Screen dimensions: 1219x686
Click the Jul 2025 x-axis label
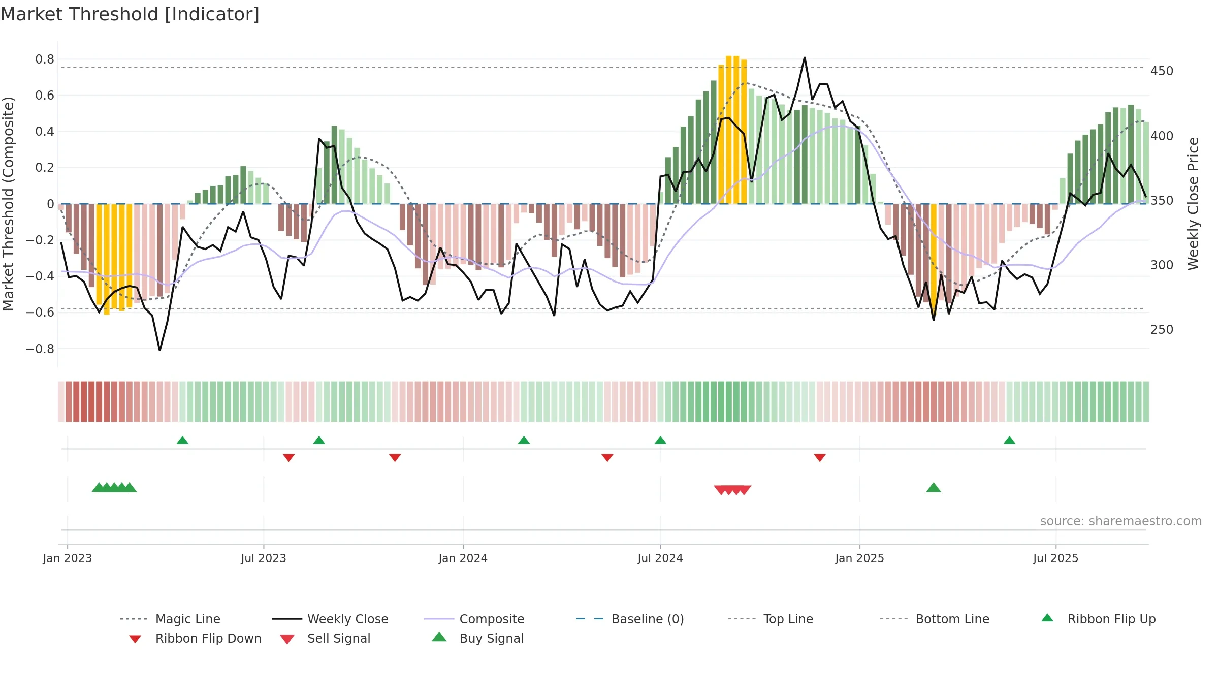(x=1056, y=558)
